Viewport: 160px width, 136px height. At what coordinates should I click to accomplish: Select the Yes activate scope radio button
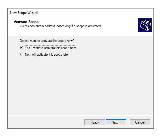click(x=22, y=48)
